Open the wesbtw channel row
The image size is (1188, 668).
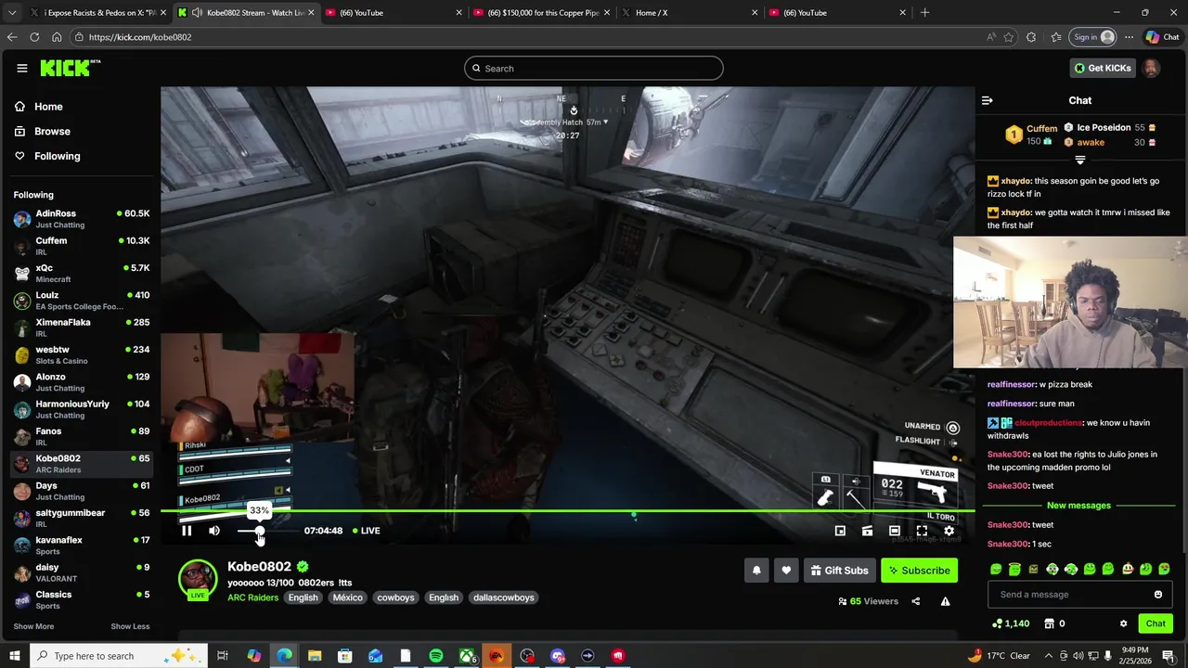81,355
